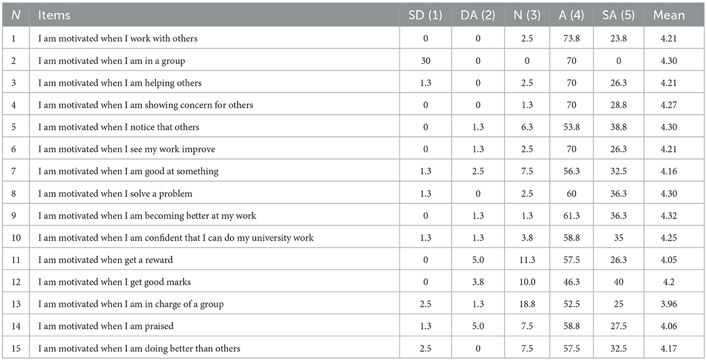Click the A (4) column header

[571, 15]
